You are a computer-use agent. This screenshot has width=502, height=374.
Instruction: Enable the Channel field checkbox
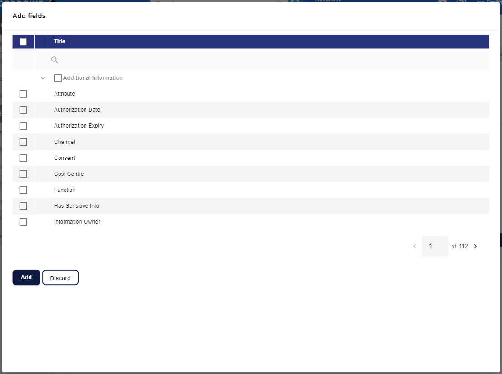pyautogui.click(x=23, y=142)
